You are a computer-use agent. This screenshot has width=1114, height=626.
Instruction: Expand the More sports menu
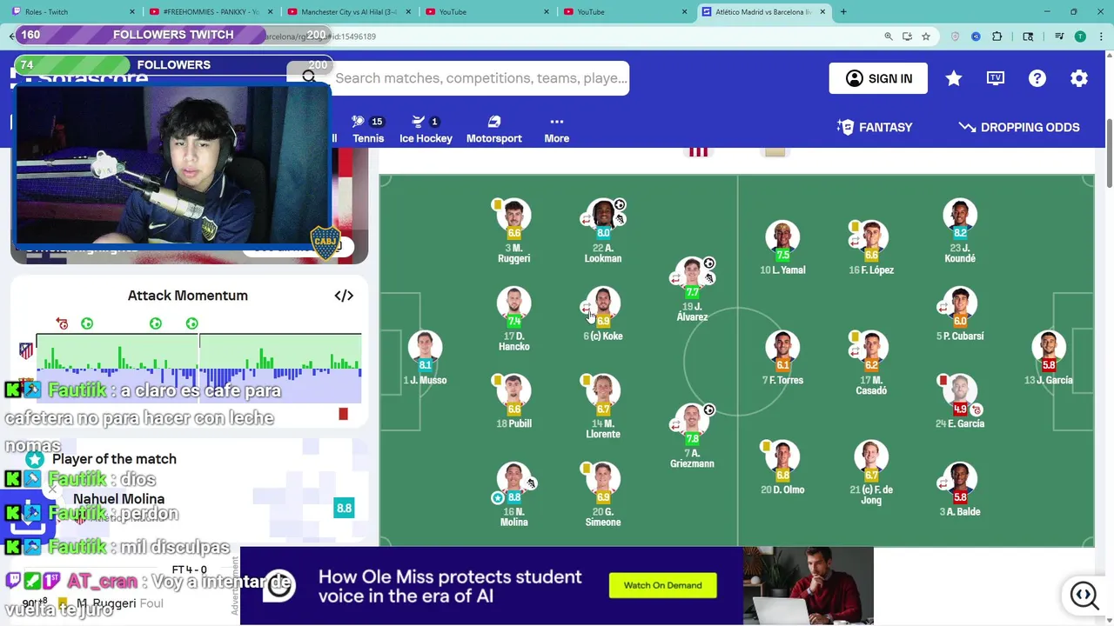point(557,130)
